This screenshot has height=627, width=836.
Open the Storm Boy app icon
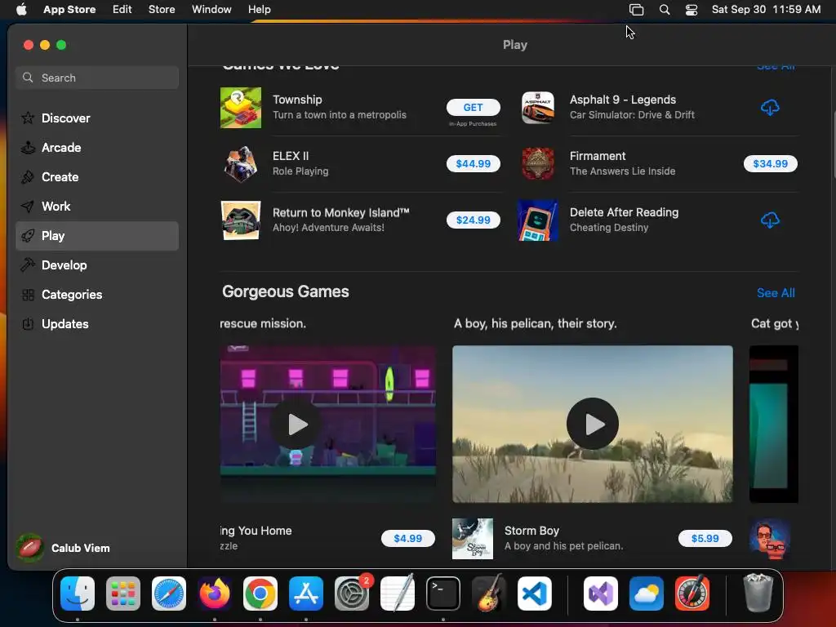coord(473,539)
